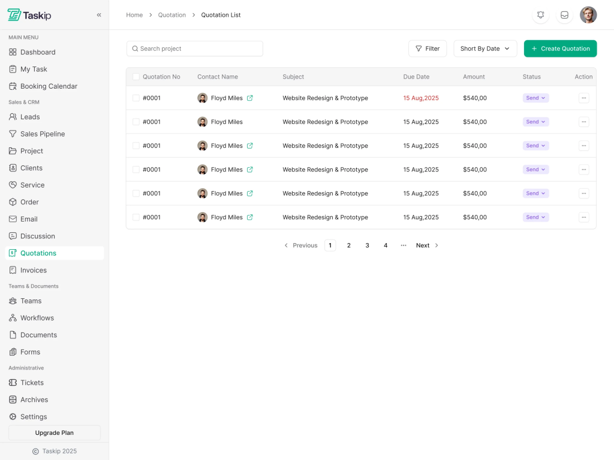Image resolution: width=614 pixels, height=460 pixels.
Task: Tick the checkbox on the first quotation row
Action: tap(136, 98)
